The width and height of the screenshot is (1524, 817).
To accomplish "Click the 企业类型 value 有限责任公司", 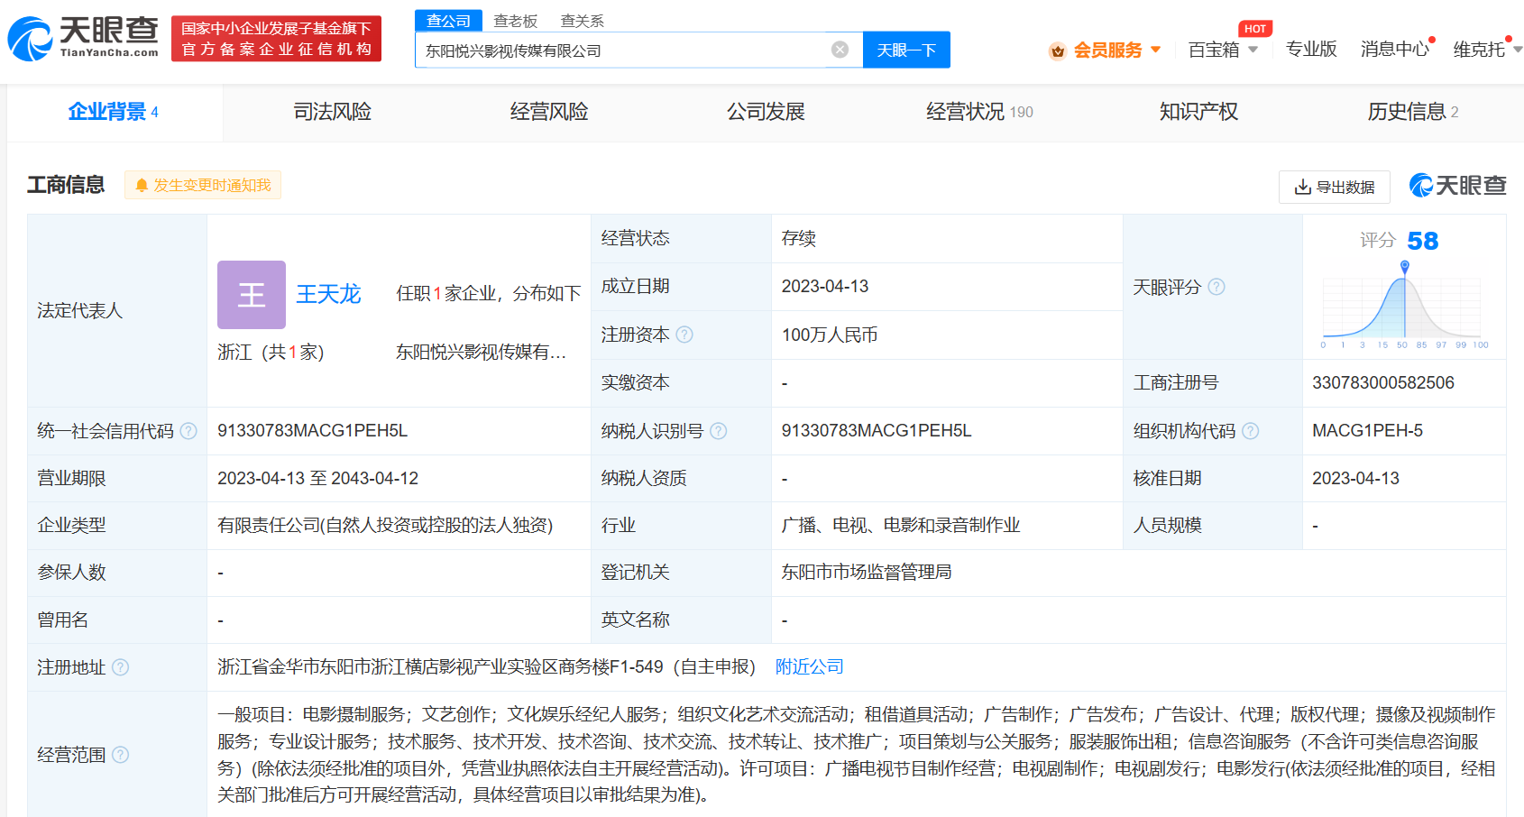I will click(x=385, y=525).
